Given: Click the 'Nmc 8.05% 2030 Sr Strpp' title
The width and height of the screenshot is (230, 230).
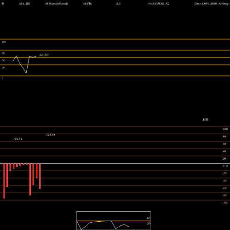Looking at the screenshot, I should click(x=212, y=4).
